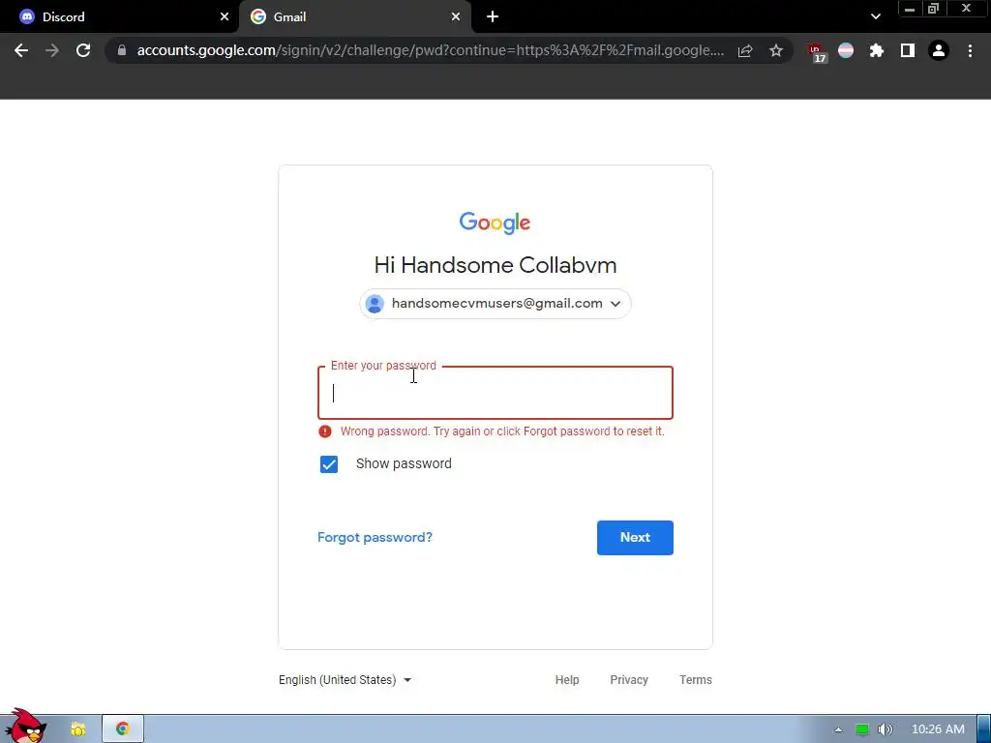Switch to the Discord tab
The height and width of the screenshot is (743, 991).
[x=120, y=17]
